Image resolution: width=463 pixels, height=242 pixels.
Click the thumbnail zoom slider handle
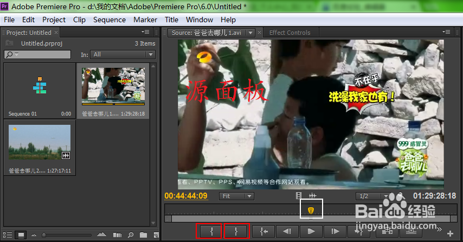tap(44, 235)
